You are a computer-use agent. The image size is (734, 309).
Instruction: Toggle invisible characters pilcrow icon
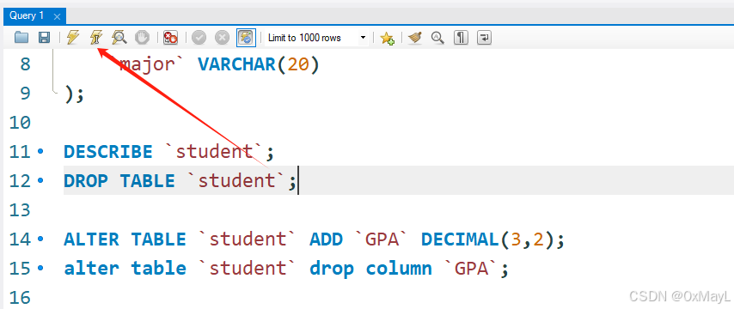[x=461, y=38]
